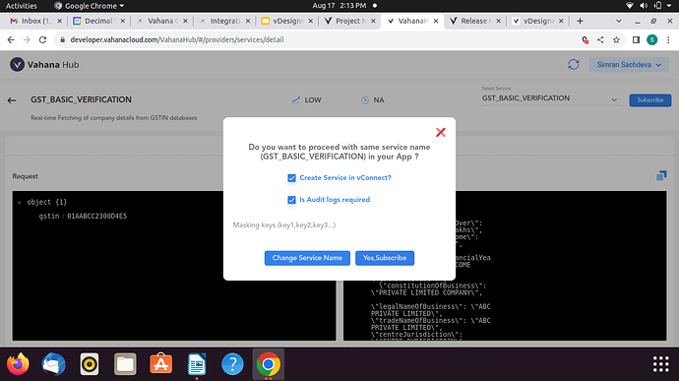Go back using arrow beside GST_BASIC_VERIFICATION

(12, 100)
